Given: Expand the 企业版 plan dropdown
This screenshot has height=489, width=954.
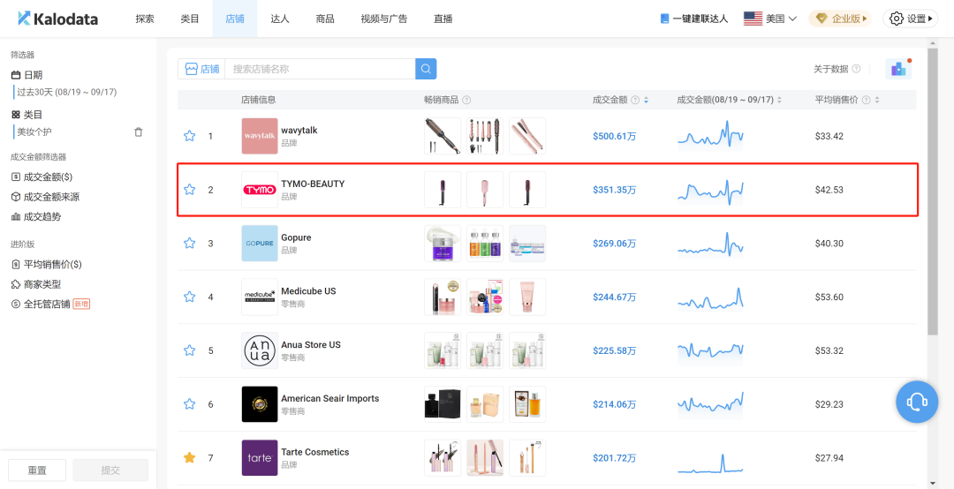Looking at the screenshot, I should [840, 19].
